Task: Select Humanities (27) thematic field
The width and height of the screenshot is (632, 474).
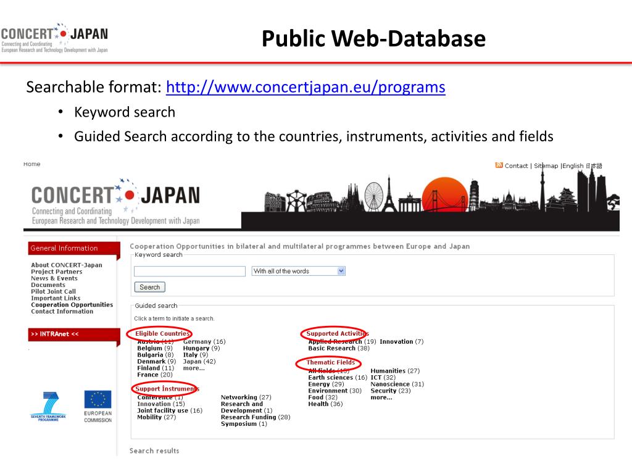Action: click(395, 371)
